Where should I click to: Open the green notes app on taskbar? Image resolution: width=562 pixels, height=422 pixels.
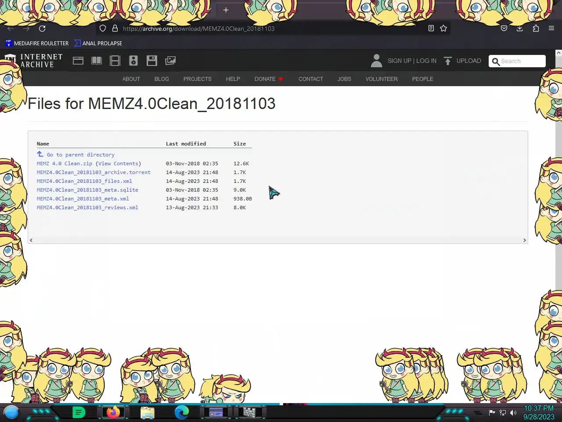pyautogui.click(x=79, y=412)
